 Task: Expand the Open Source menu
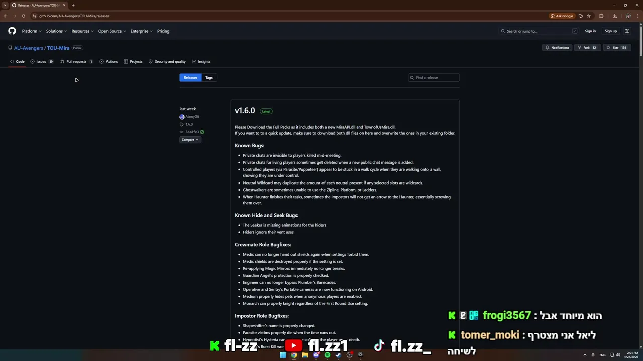[112, 31]
